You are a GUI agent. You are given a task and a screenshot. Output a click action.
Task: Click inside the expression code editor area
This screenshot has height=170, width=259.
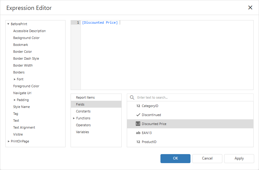tap(167, 55)
